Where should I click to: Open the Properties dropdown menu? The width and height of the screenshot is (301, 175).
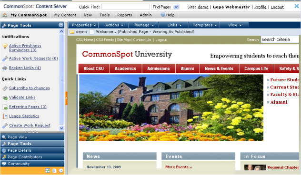(x=83, y=25)
